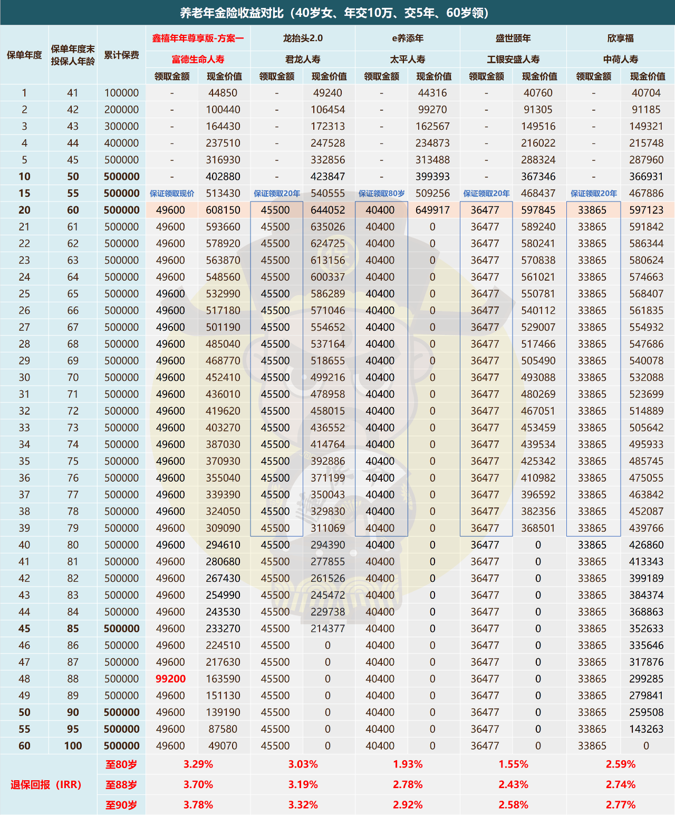
Task: Select insurer name 君龙人寿
Action: [303, 59]
